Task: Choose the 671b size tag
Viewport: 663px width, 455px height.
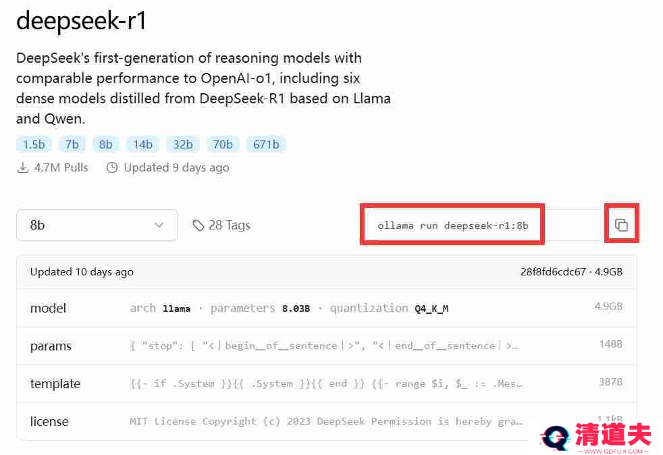Action: [x=267, y=144]
